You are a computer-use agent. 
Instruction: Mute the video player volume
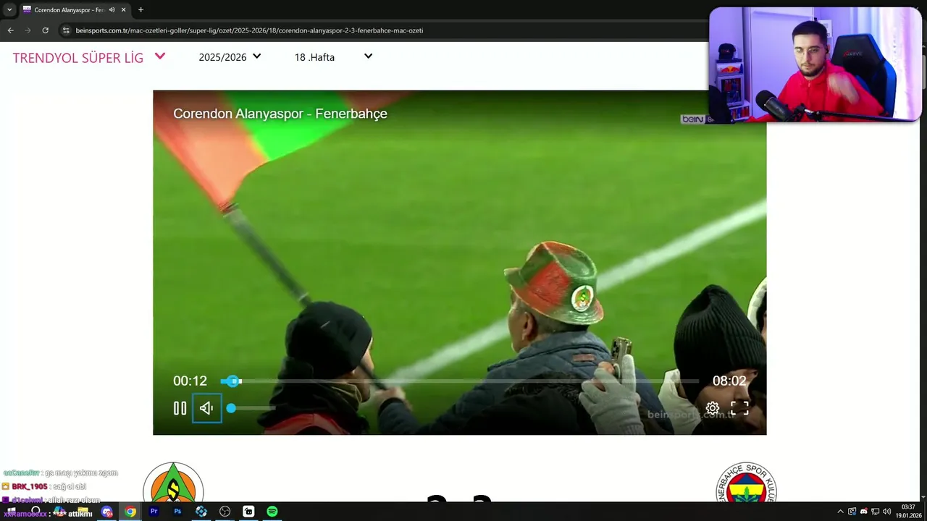click(207, 408)
